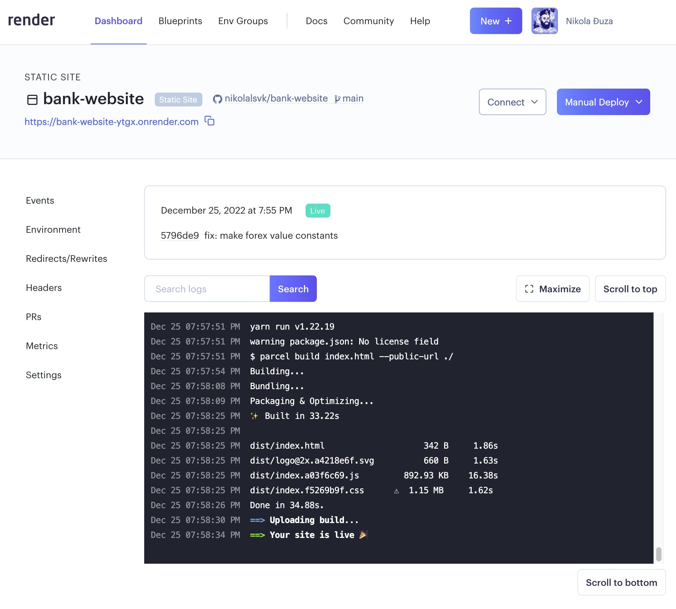
Task: Click the static site icon beside bank-website
Action: (32, 100)
